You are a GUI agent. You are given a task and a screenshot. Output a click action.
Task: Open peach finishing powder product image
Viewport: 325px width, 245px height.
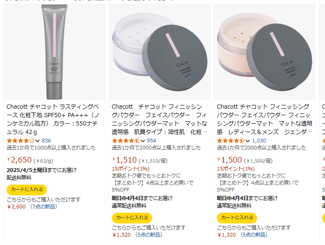[265, 52]
